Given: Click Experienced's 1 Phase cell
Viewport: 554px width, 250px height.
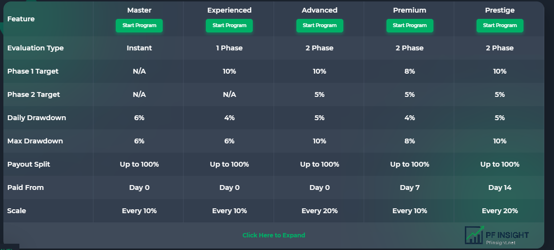Looking at the screenshot, I should pyautogui.click(x=230, y=48).
